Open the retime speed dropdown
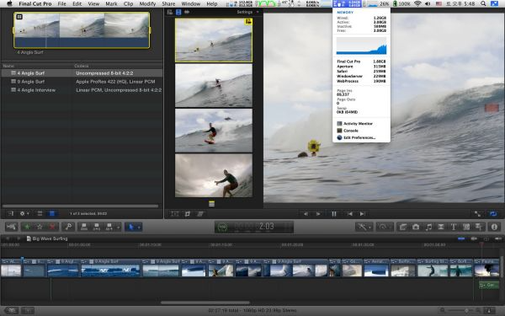505x316 pixels. click(x=385, y=227)
